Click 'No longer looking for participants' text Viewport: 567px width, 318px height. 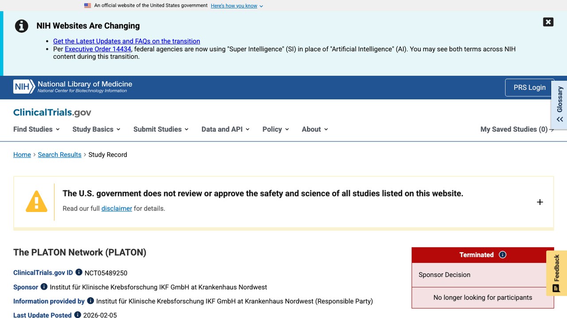[483, 298]
